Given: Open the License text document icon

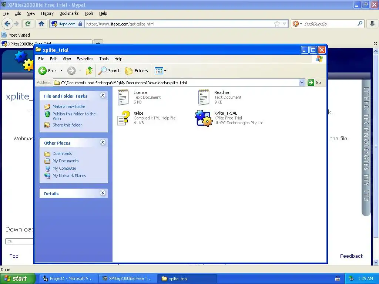Looking at the screenshot, I should coord(123,97).
